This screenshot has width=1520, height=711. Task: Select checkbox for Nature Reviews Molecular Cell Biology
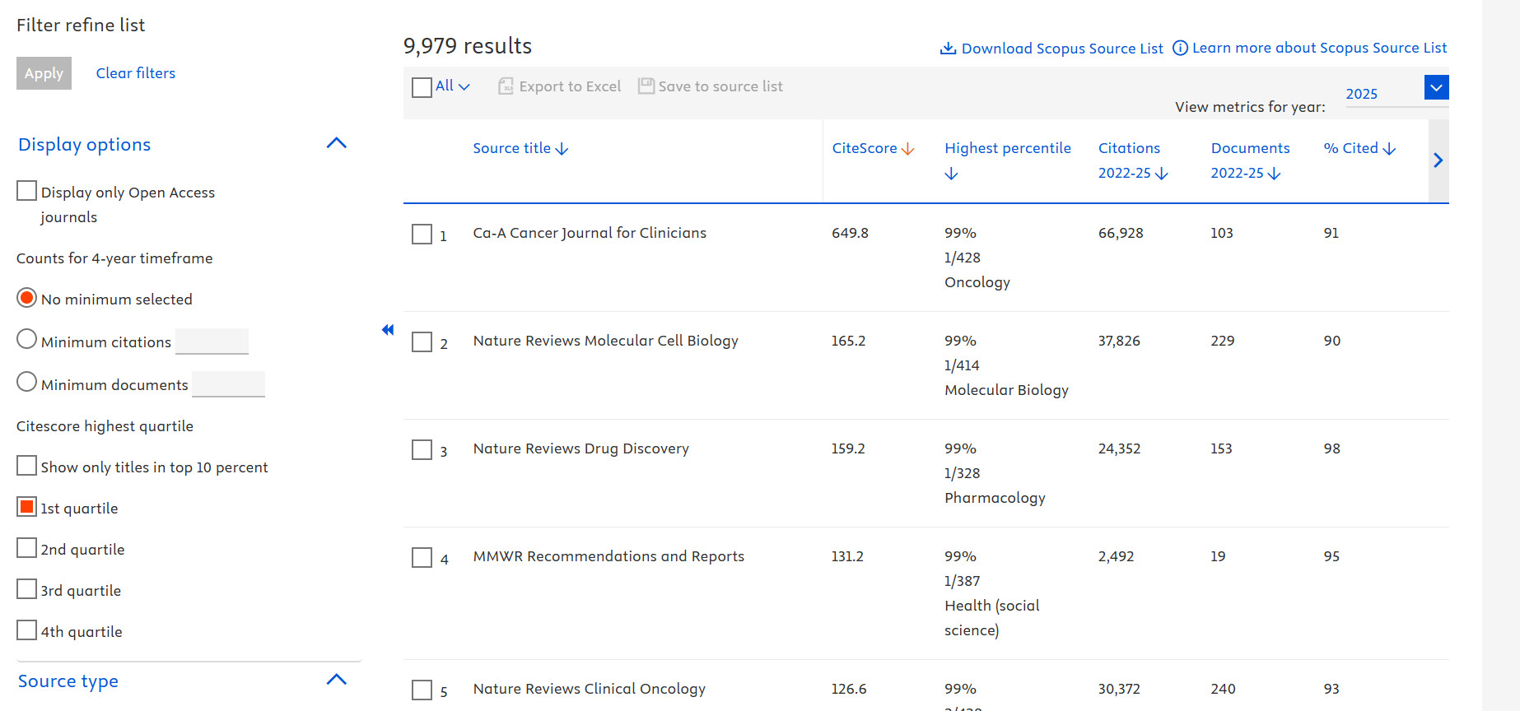click(x=422, y=342)
